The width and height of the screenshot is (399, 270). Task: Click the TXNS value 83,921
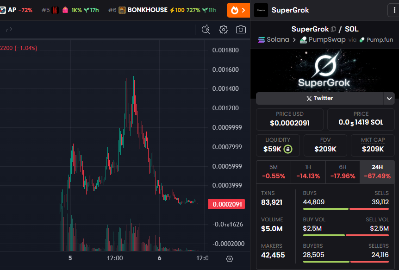[x=272, y=202]
